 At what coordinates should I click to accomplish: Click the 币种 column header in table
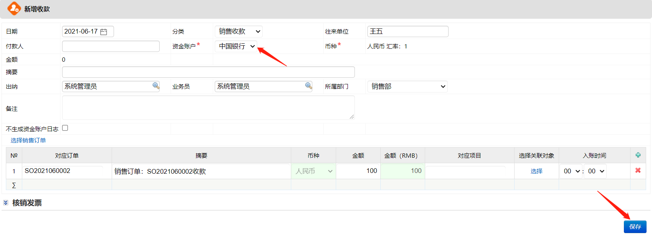314,155
